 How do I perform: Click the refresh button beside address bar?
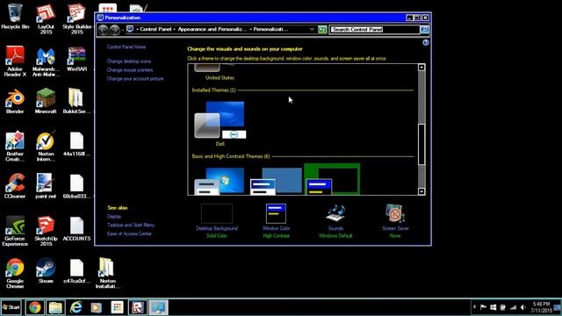point(322,29)
